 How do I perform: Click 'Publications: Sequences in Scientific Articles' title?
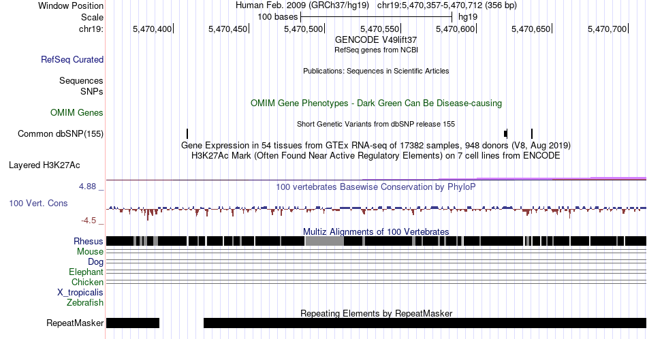(376, 71)
